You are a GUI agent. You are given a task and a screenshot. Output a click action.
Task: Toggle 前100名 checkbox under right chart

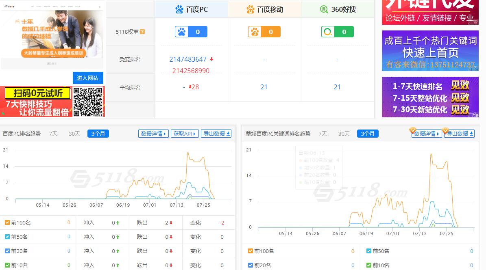pyautogui.click(x=251, y=251)
